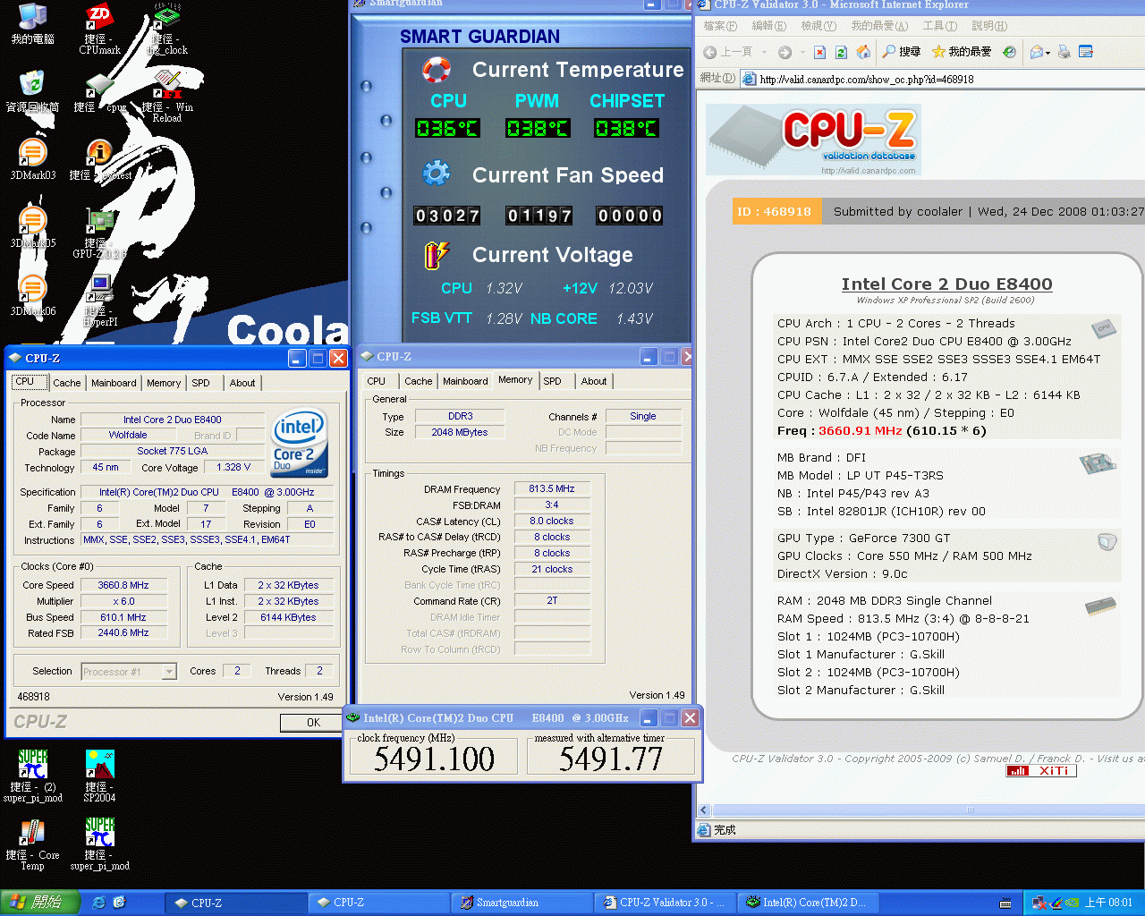Click the IE Print icon
The width and height of the screenshot is (1145, 916).
pos(1064,52)
